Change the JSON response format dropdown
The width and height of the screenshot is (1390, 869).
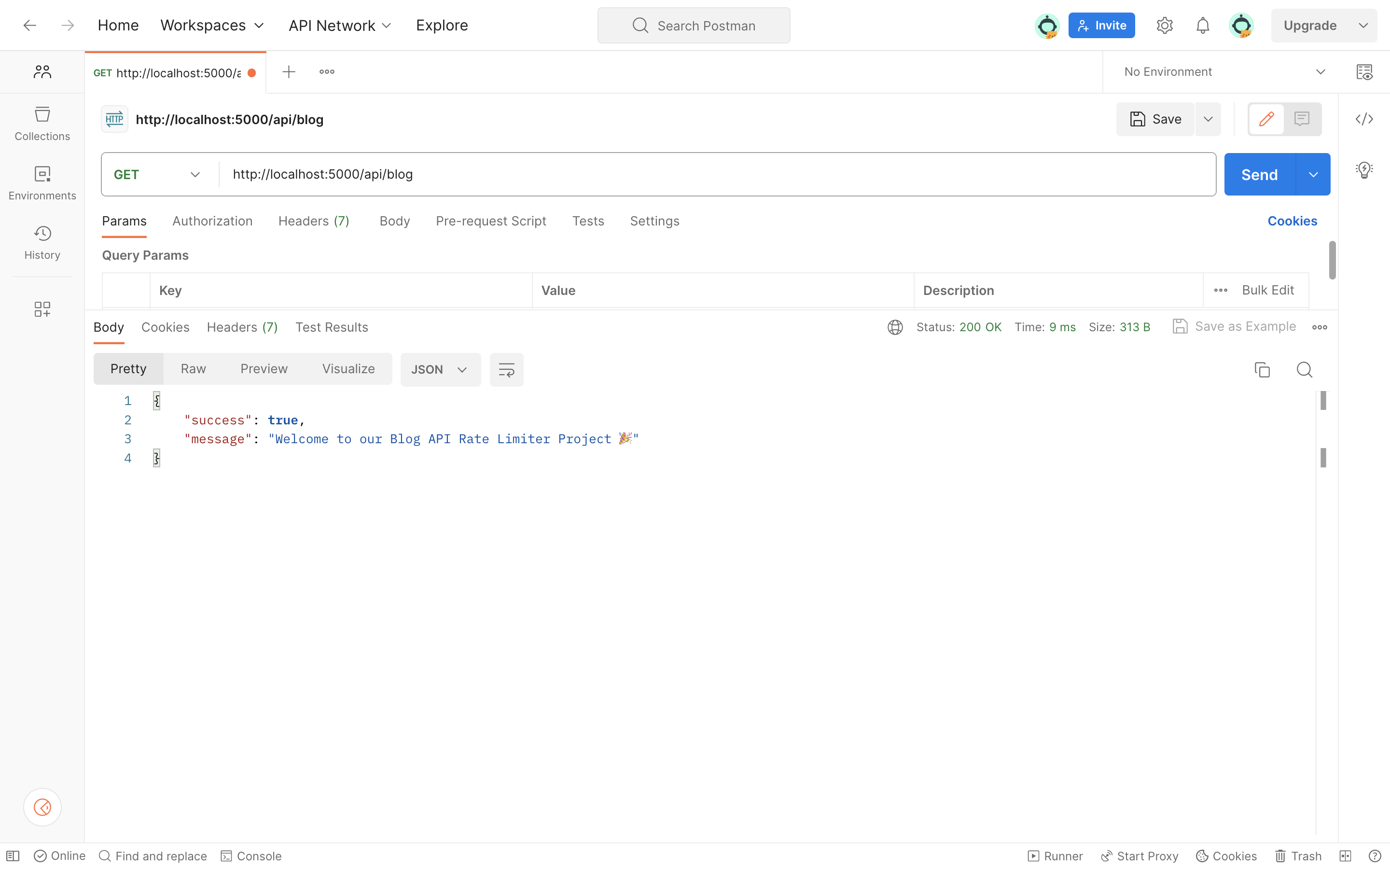pyautogui.click(x=440, y=369)
